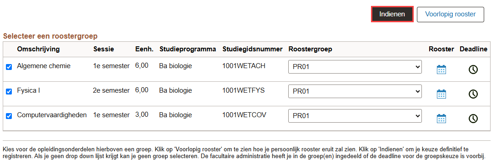Expand the Roostergroep dropdown for Algemene chemie
491x164 pixels.
click(355, 67)
